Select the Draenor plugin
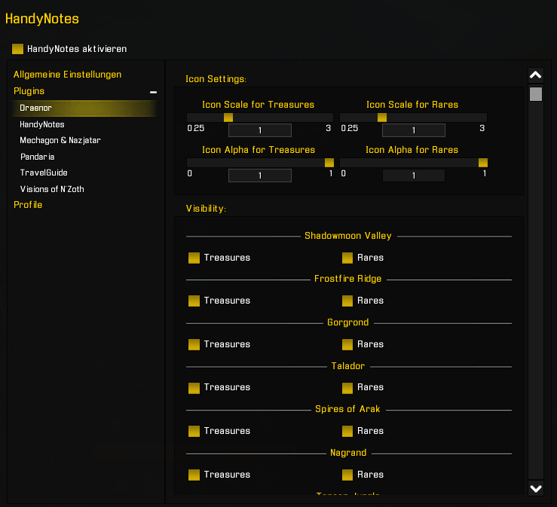The image size is (557, 507). pyautogui.click(x=35, y=108)
